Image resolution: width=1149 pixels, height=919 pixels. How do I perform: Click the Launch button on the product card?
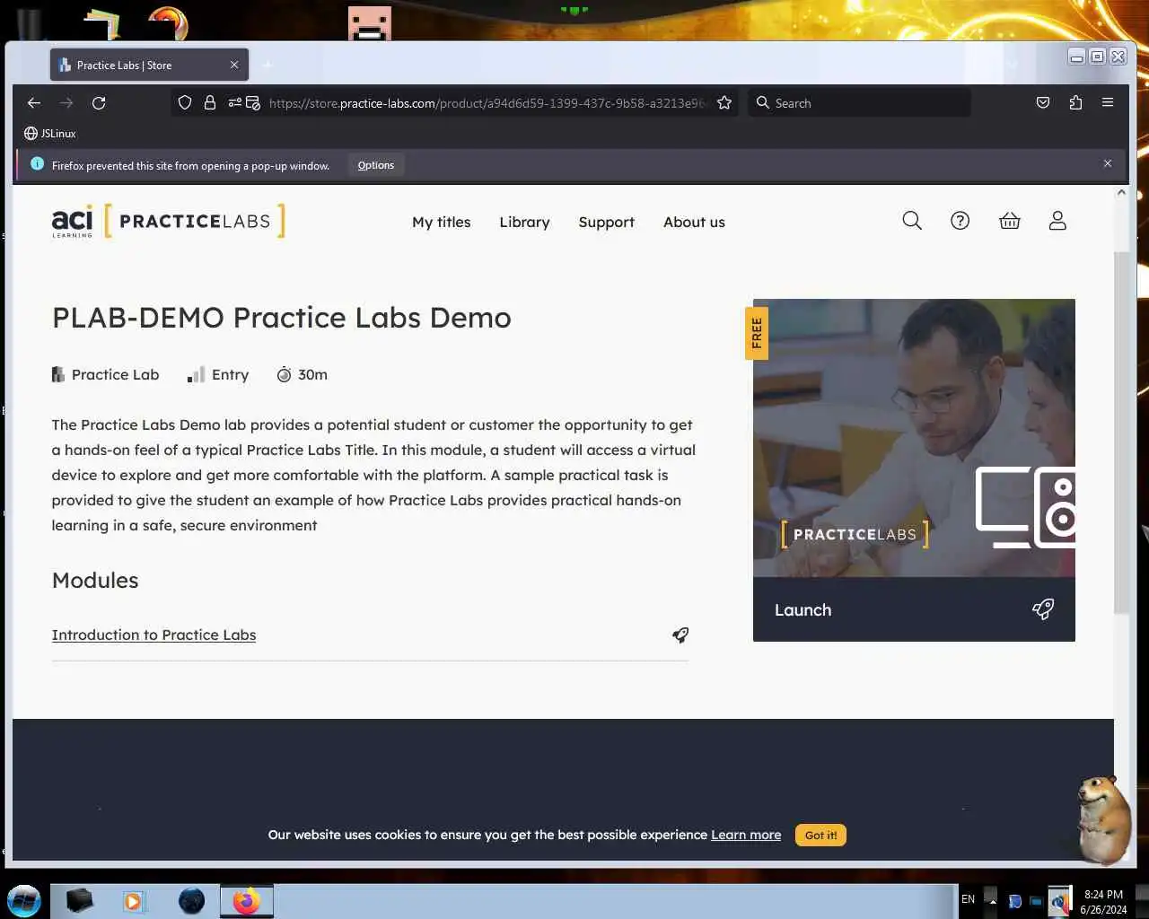(x=914, y=609)
